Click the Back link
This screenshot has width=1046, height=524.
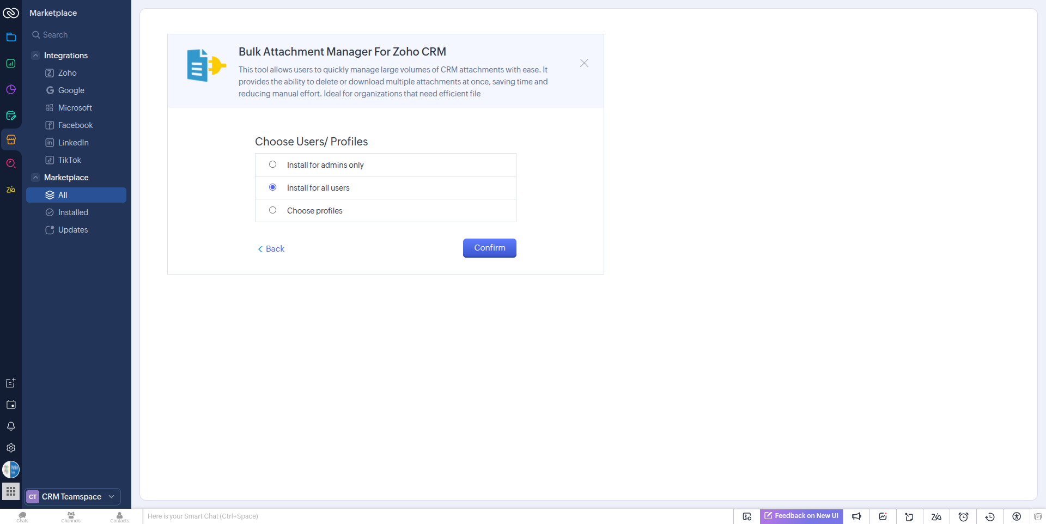(x=271, y=249)
